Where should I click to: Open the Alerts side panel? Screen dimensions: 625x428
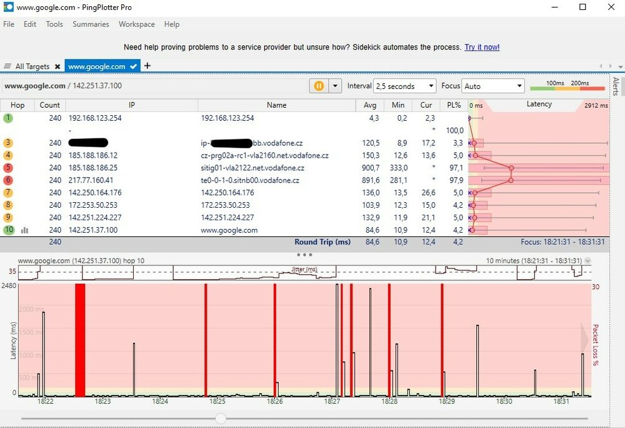click(615, 86)
